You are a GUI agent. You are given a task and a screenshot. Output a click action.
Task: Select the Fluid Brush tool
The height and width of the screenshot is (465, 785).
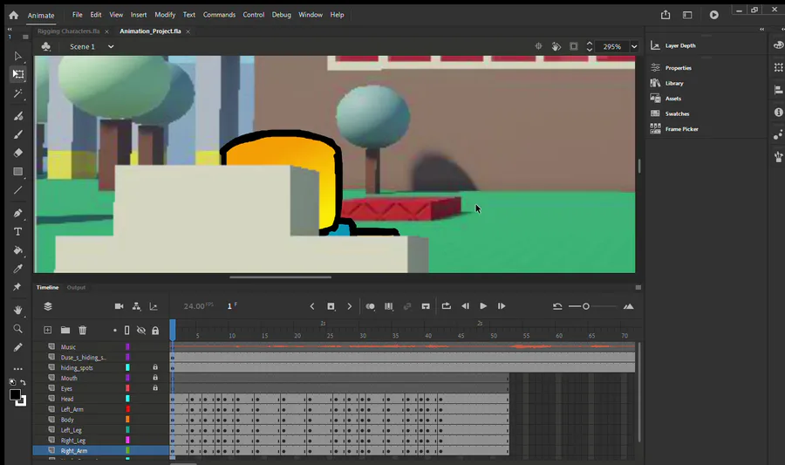18,116
